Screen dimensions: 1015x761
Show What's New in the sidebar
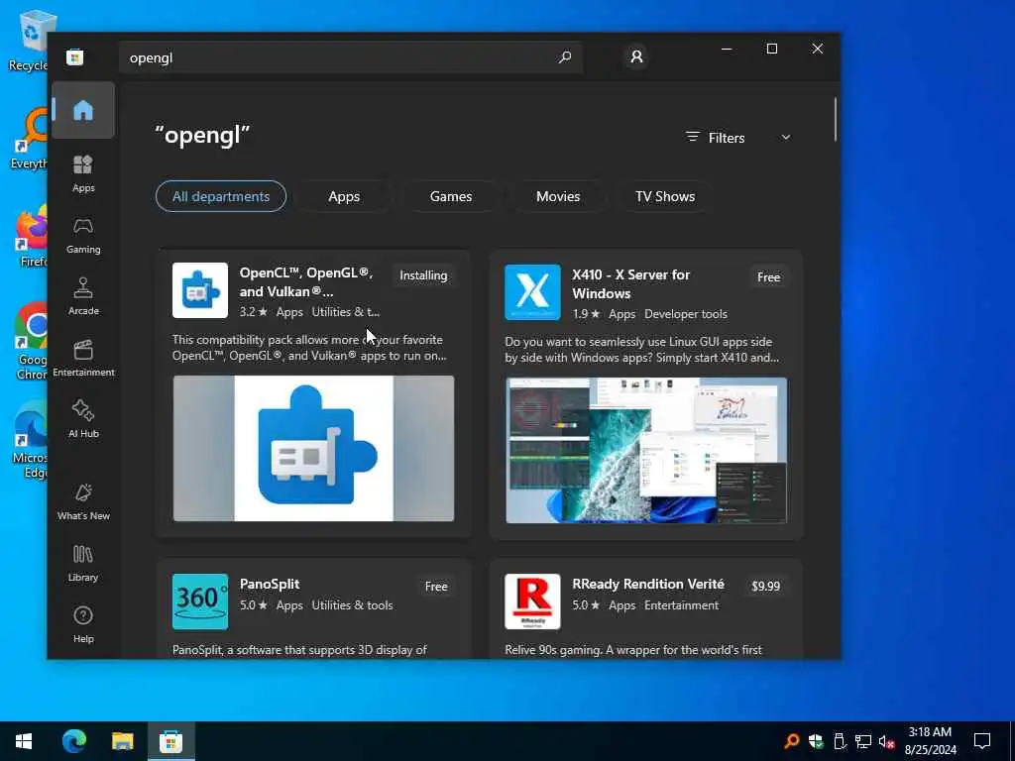pyautogui.click(x=83, y=502)
